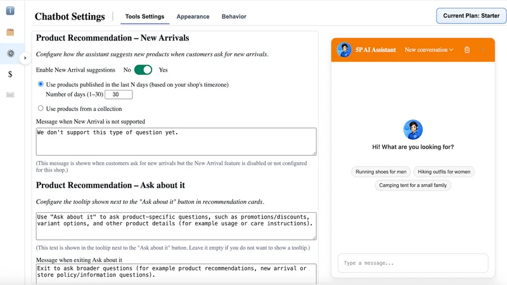Expand the sidebar with the arrow button
507x285 pixels.
pos(25,58)
